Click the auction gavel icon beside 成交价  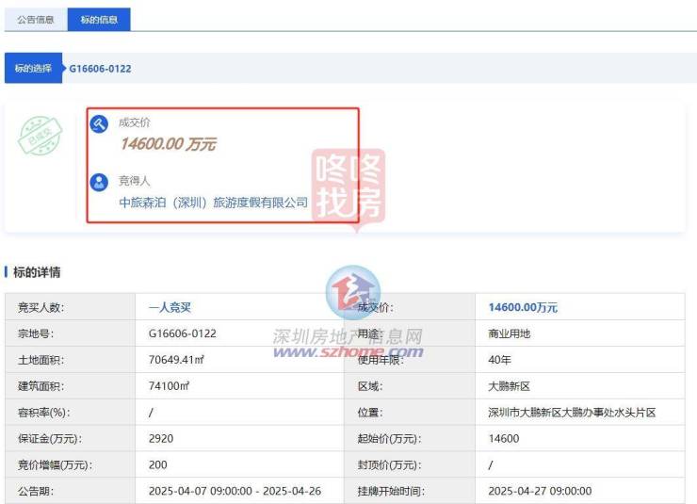99,124
